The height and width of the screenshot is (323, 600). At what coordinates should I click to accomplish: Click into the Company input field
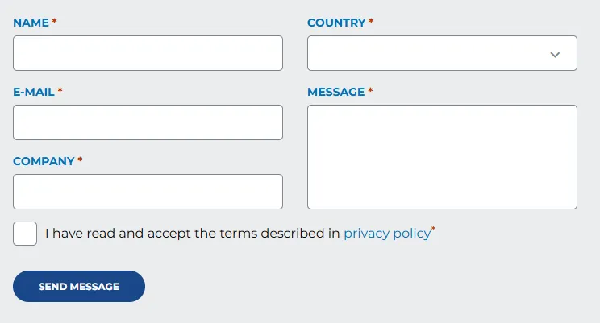point(148,192)
